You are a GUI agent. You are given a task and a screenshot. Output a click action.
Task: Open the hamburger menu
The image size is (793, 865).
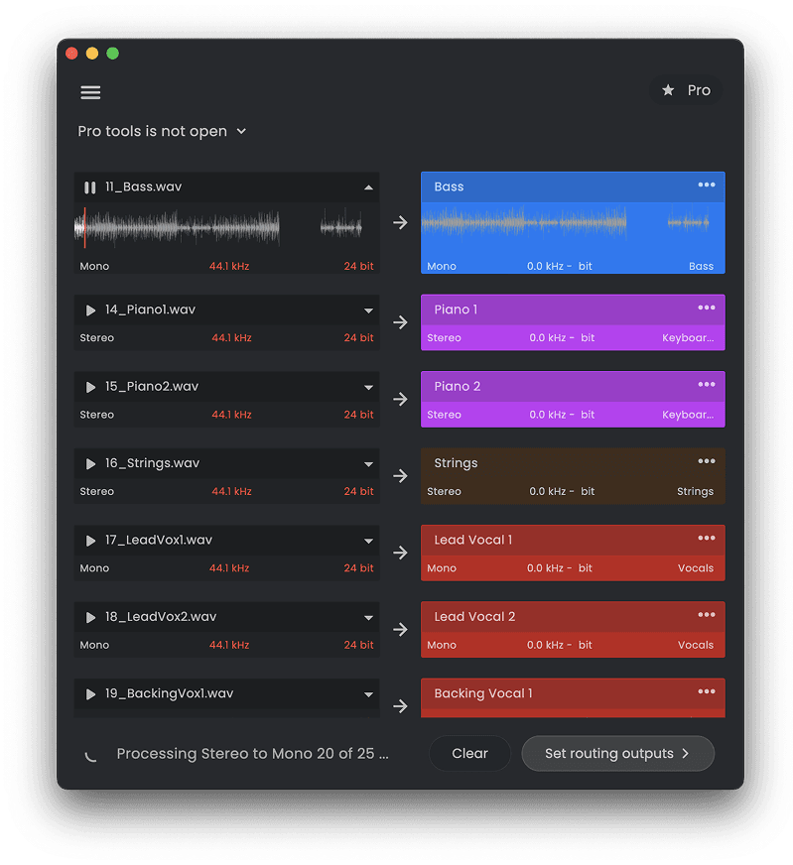tap(90, 92)
